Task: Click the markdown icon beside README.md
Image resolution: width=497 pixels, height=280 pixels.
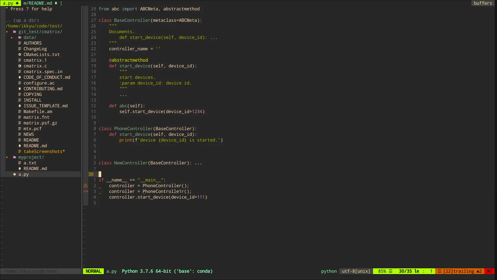Action: [x=20, y=146]
